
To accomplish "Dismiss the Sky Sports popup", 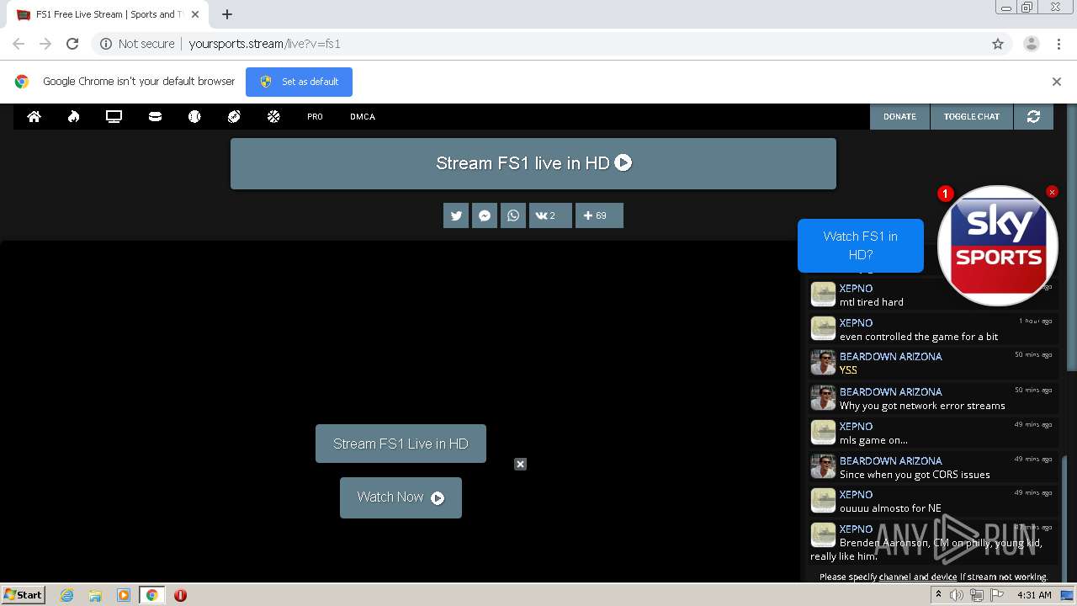I will point(1052,192).
